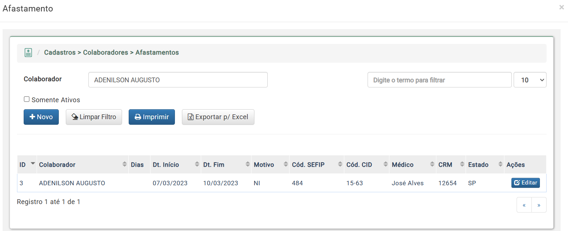Focus the Colaborador input field
This screenshot has height=231, width=568.
(x=178, y=80)
